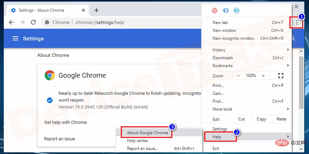Click the scrollbar up arrow
The width and height of the screenshot is (309, 154).
(301, 51)
